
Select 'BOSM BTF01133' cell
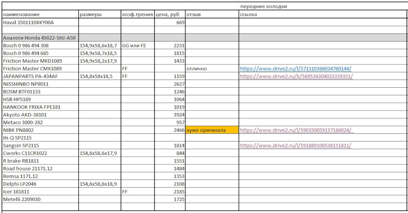pos(40,92)
